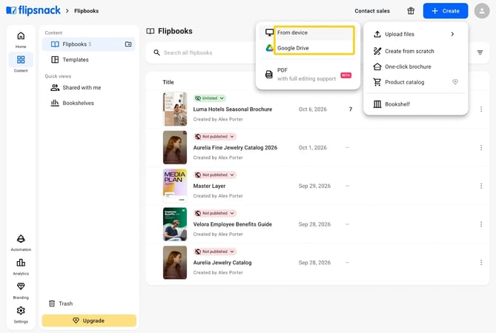Image resolution: width=496 pixels, height=333 pixels.
Task: Open Not published status for Velora Employee Benefits Guide
Action: point(215,213)
